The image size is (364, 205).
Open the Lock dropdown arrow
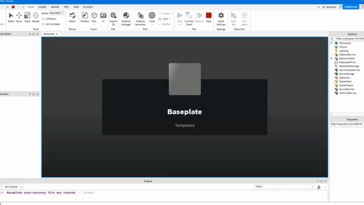coord(171,19)
